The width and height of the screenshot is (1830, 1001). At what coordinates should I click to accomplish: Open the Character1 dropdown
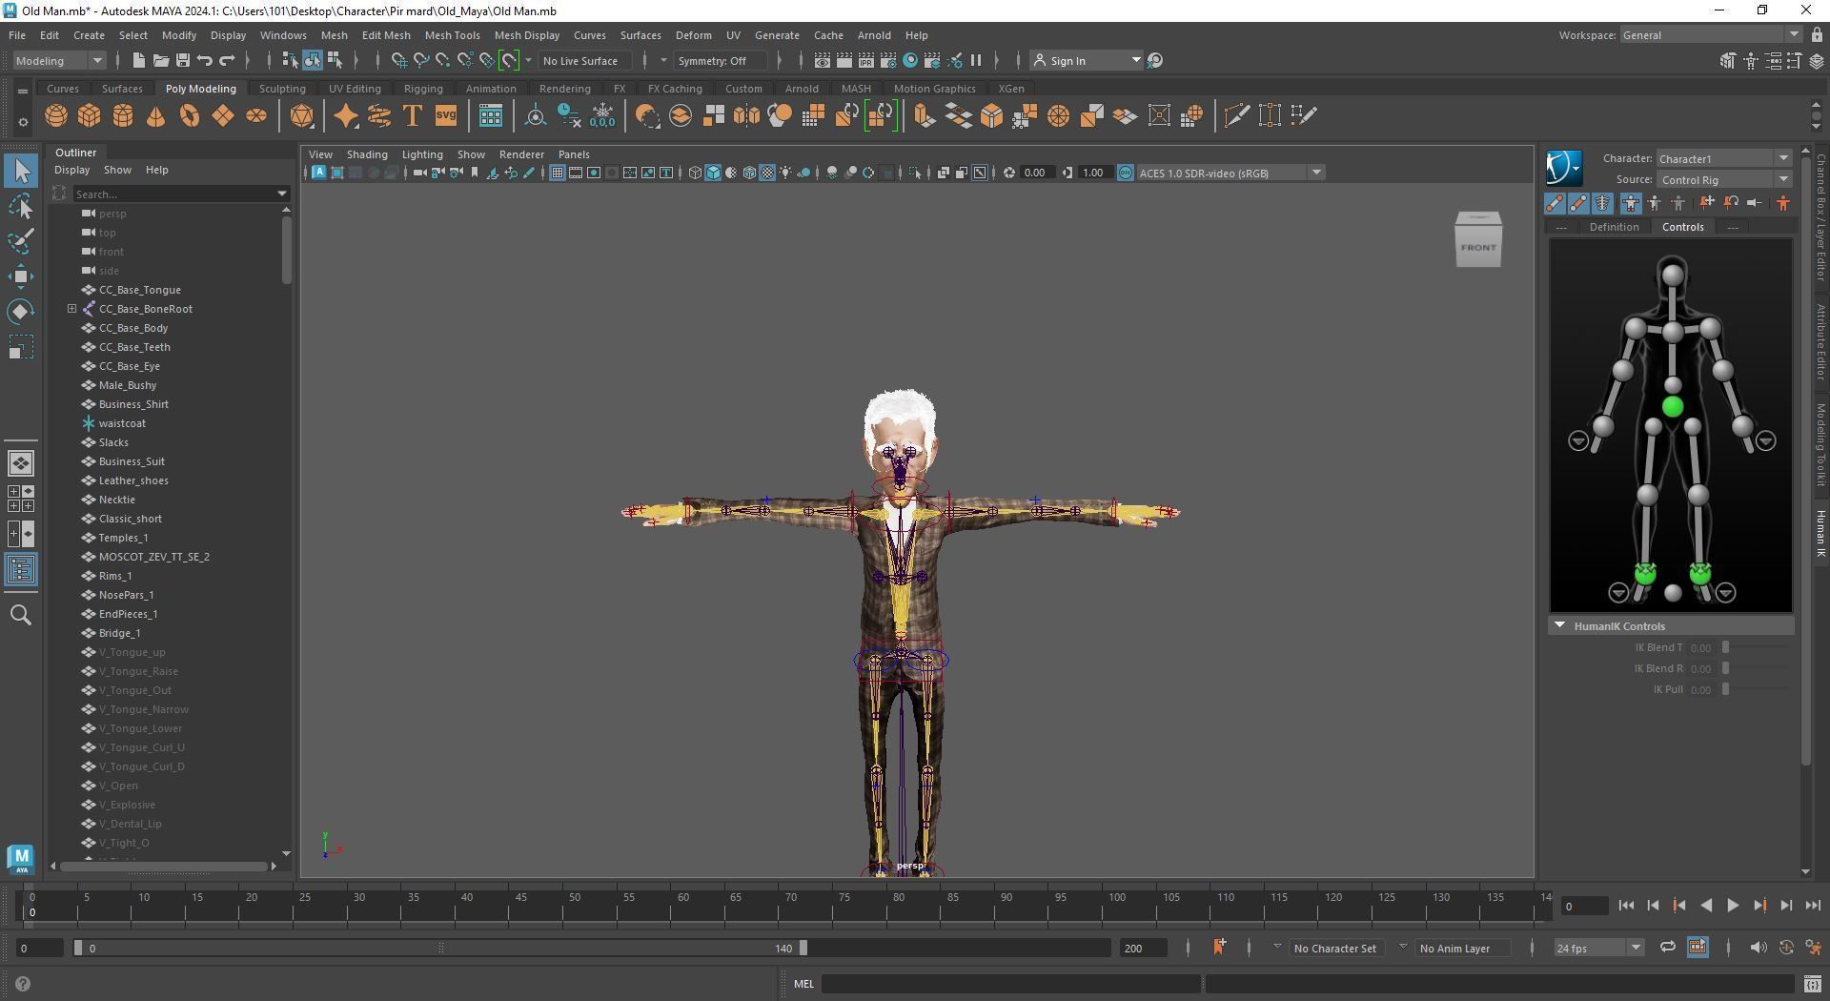coord(1723,158)
